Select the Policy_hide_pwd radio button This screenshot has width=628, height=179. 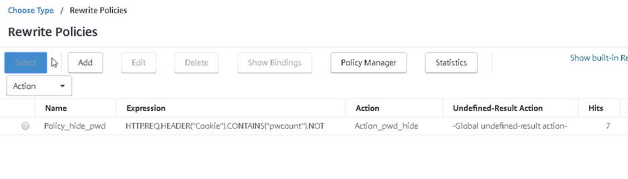tap(25, 126)
